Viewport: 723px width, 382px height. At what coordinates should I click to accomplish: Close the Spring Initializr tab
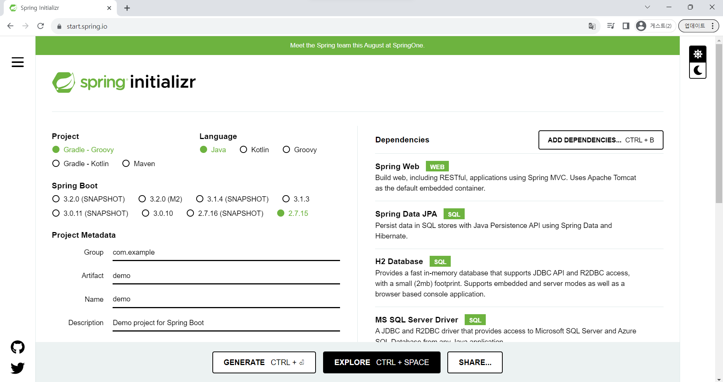coord(109,8)
